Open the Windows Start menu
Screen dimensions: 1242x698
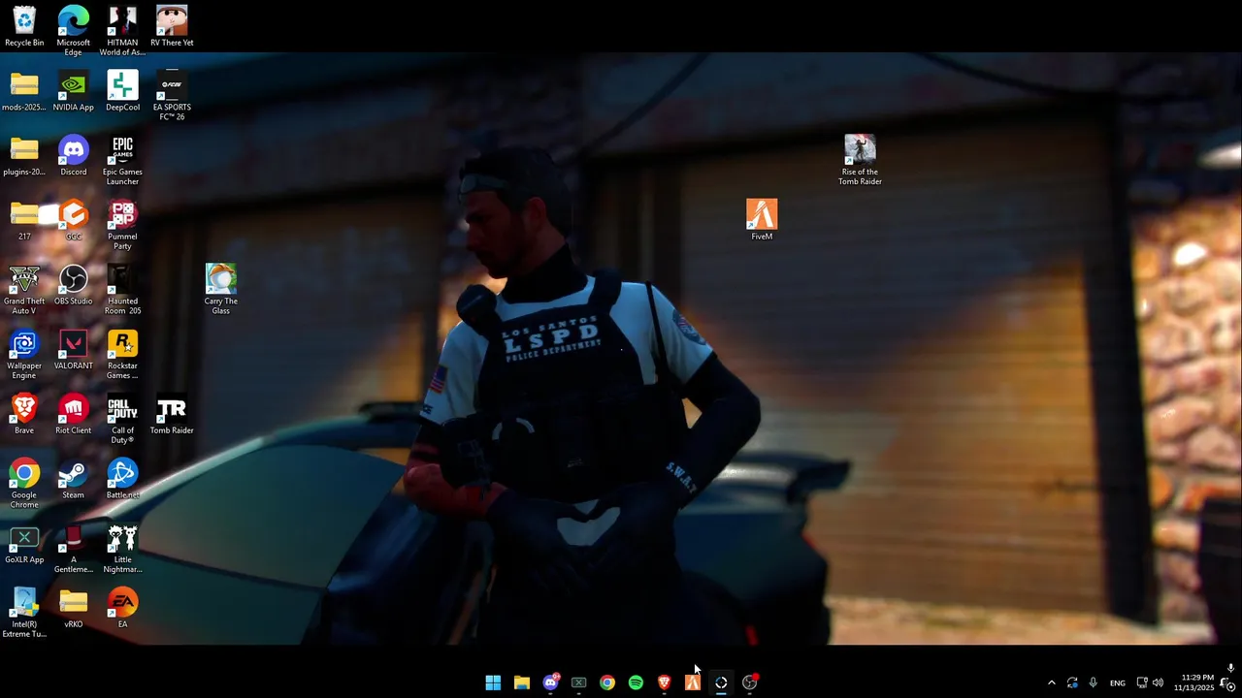(493, 682)
